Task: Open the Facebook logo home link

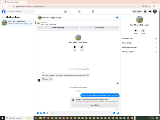Action: click(x=4, y=12)
